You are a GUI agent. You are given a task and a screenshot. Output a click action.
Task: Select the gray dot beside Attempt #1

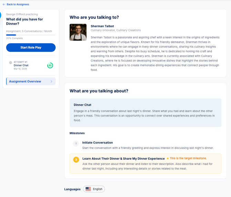coord(10,63)
